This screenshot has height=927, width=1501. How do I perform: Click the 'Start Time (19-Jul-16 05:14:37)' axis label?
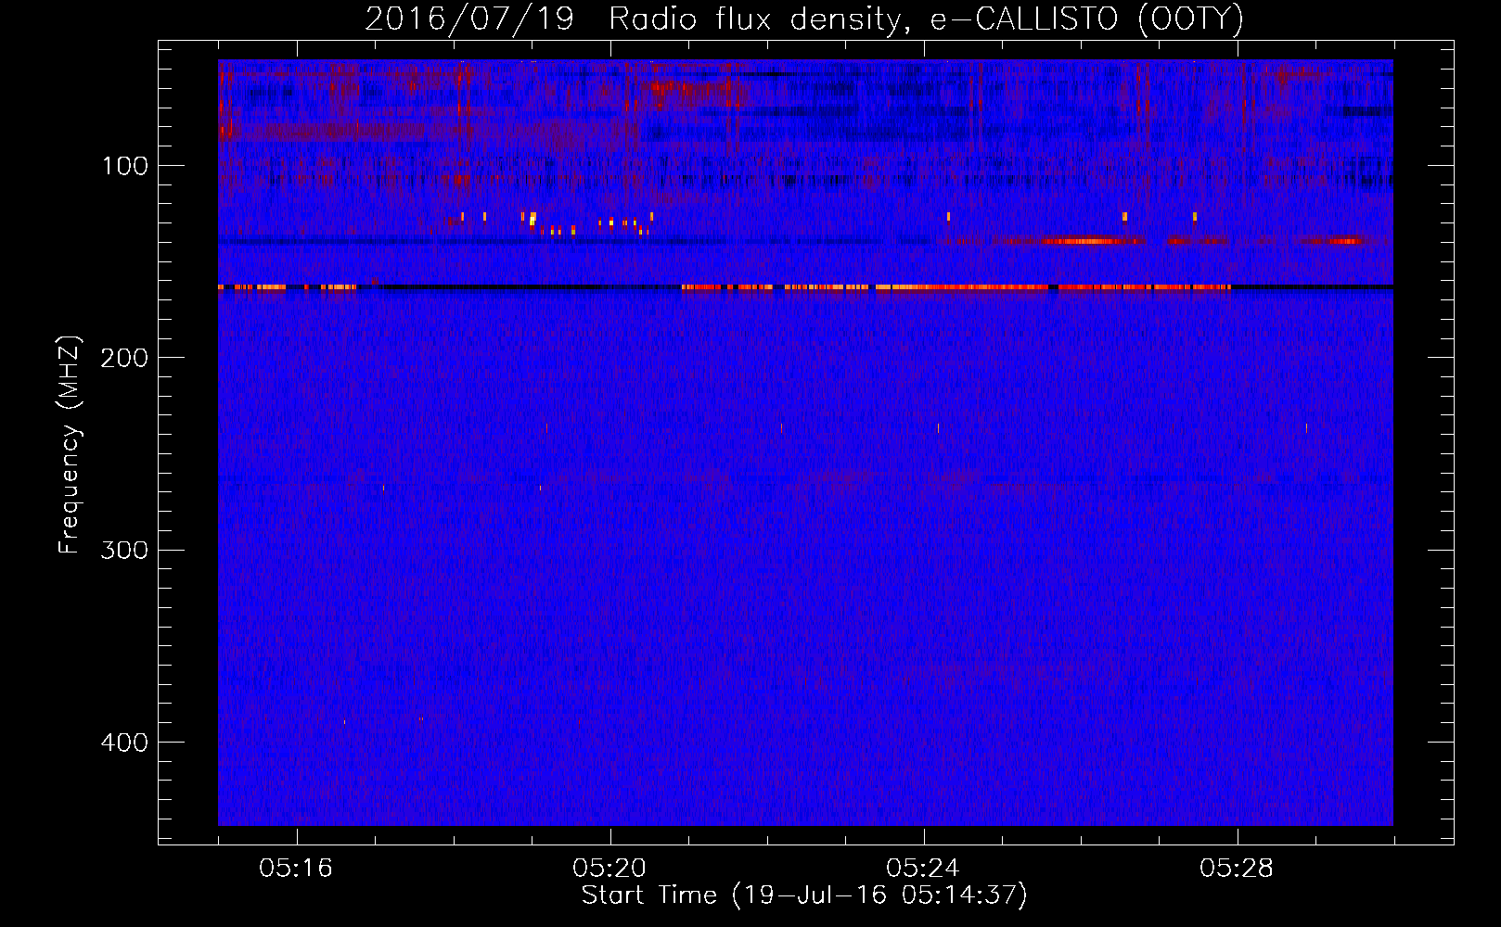click(804, 895)
